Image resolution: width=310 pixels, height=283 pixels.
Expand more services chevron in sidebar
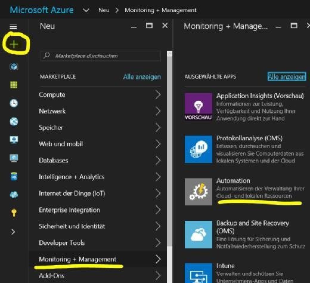click(x=13, y=232)
